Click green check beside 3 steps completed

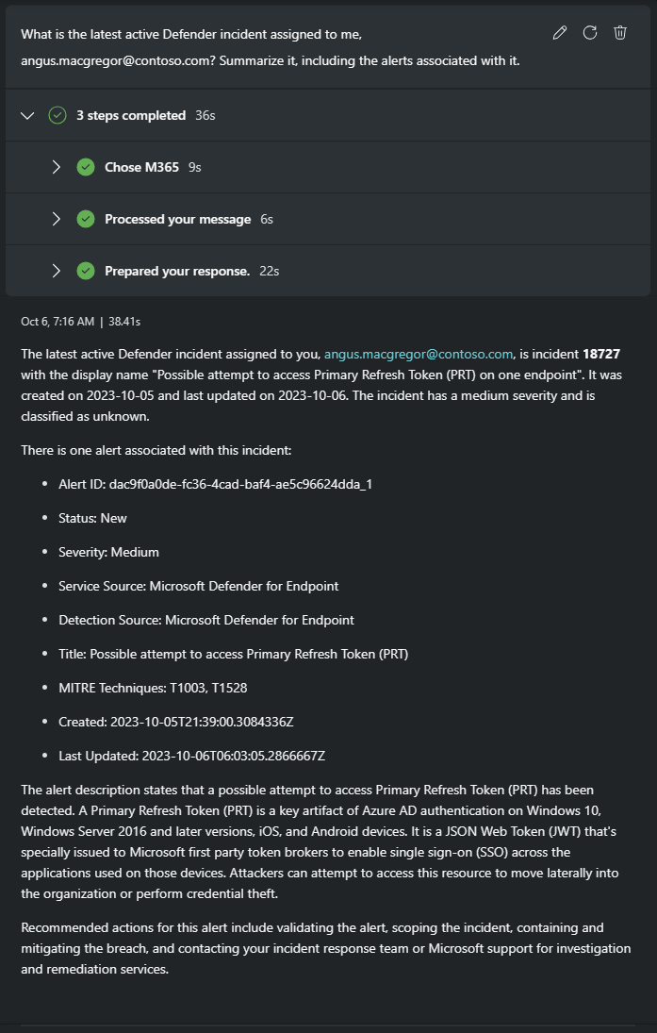57,115
